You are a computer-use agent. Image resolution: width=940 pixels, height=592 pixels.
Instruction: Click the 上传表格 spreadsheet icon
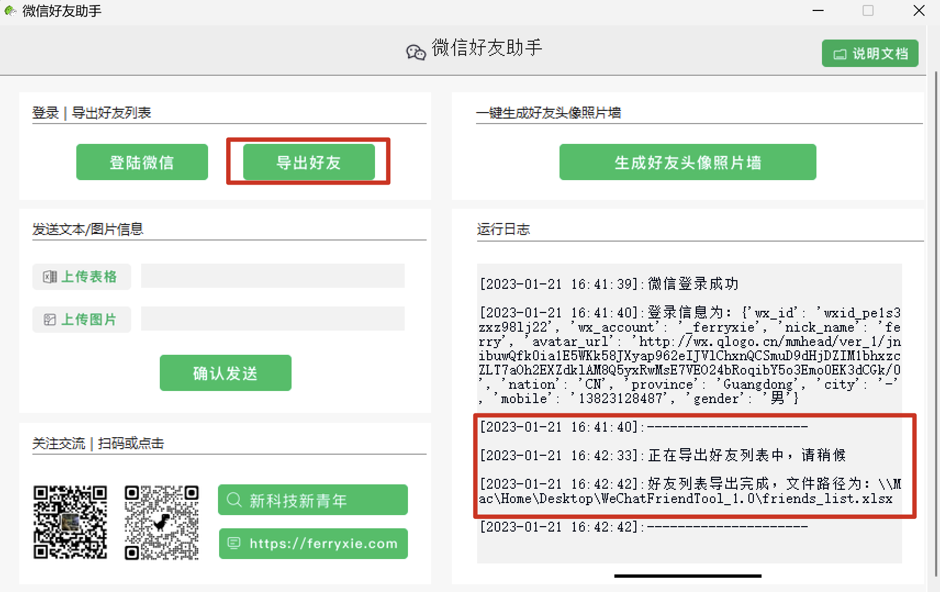coord(50,277)
